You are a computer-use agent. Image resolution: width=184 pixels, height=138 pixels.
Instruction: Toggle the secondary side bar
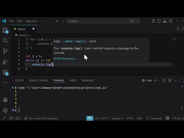[170, 21]
